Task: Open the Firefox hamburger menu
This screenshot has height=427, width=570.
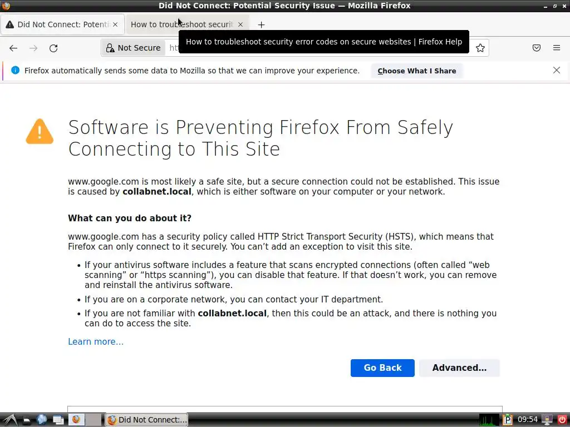Action: [557, 48]
